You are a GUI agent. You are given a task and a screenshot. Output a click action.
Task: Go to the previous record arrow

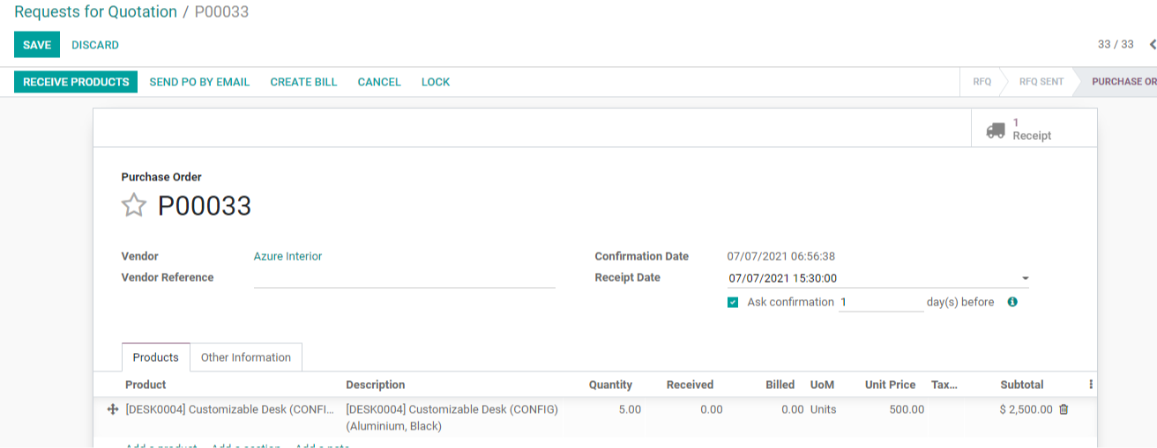point(1152,45)
